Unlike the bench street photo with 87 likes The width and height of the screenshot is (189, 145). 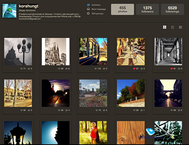tap(134, 69)
